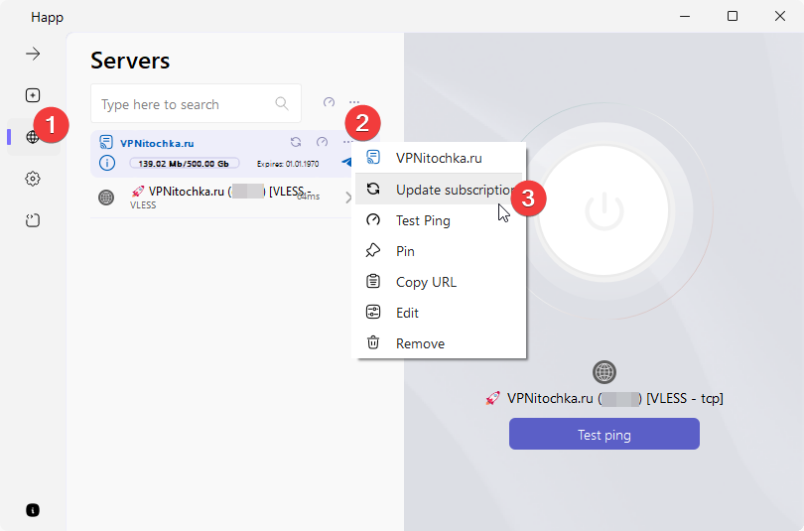
Task: Click the globe icon above selected server name
Action: (604, 372)
